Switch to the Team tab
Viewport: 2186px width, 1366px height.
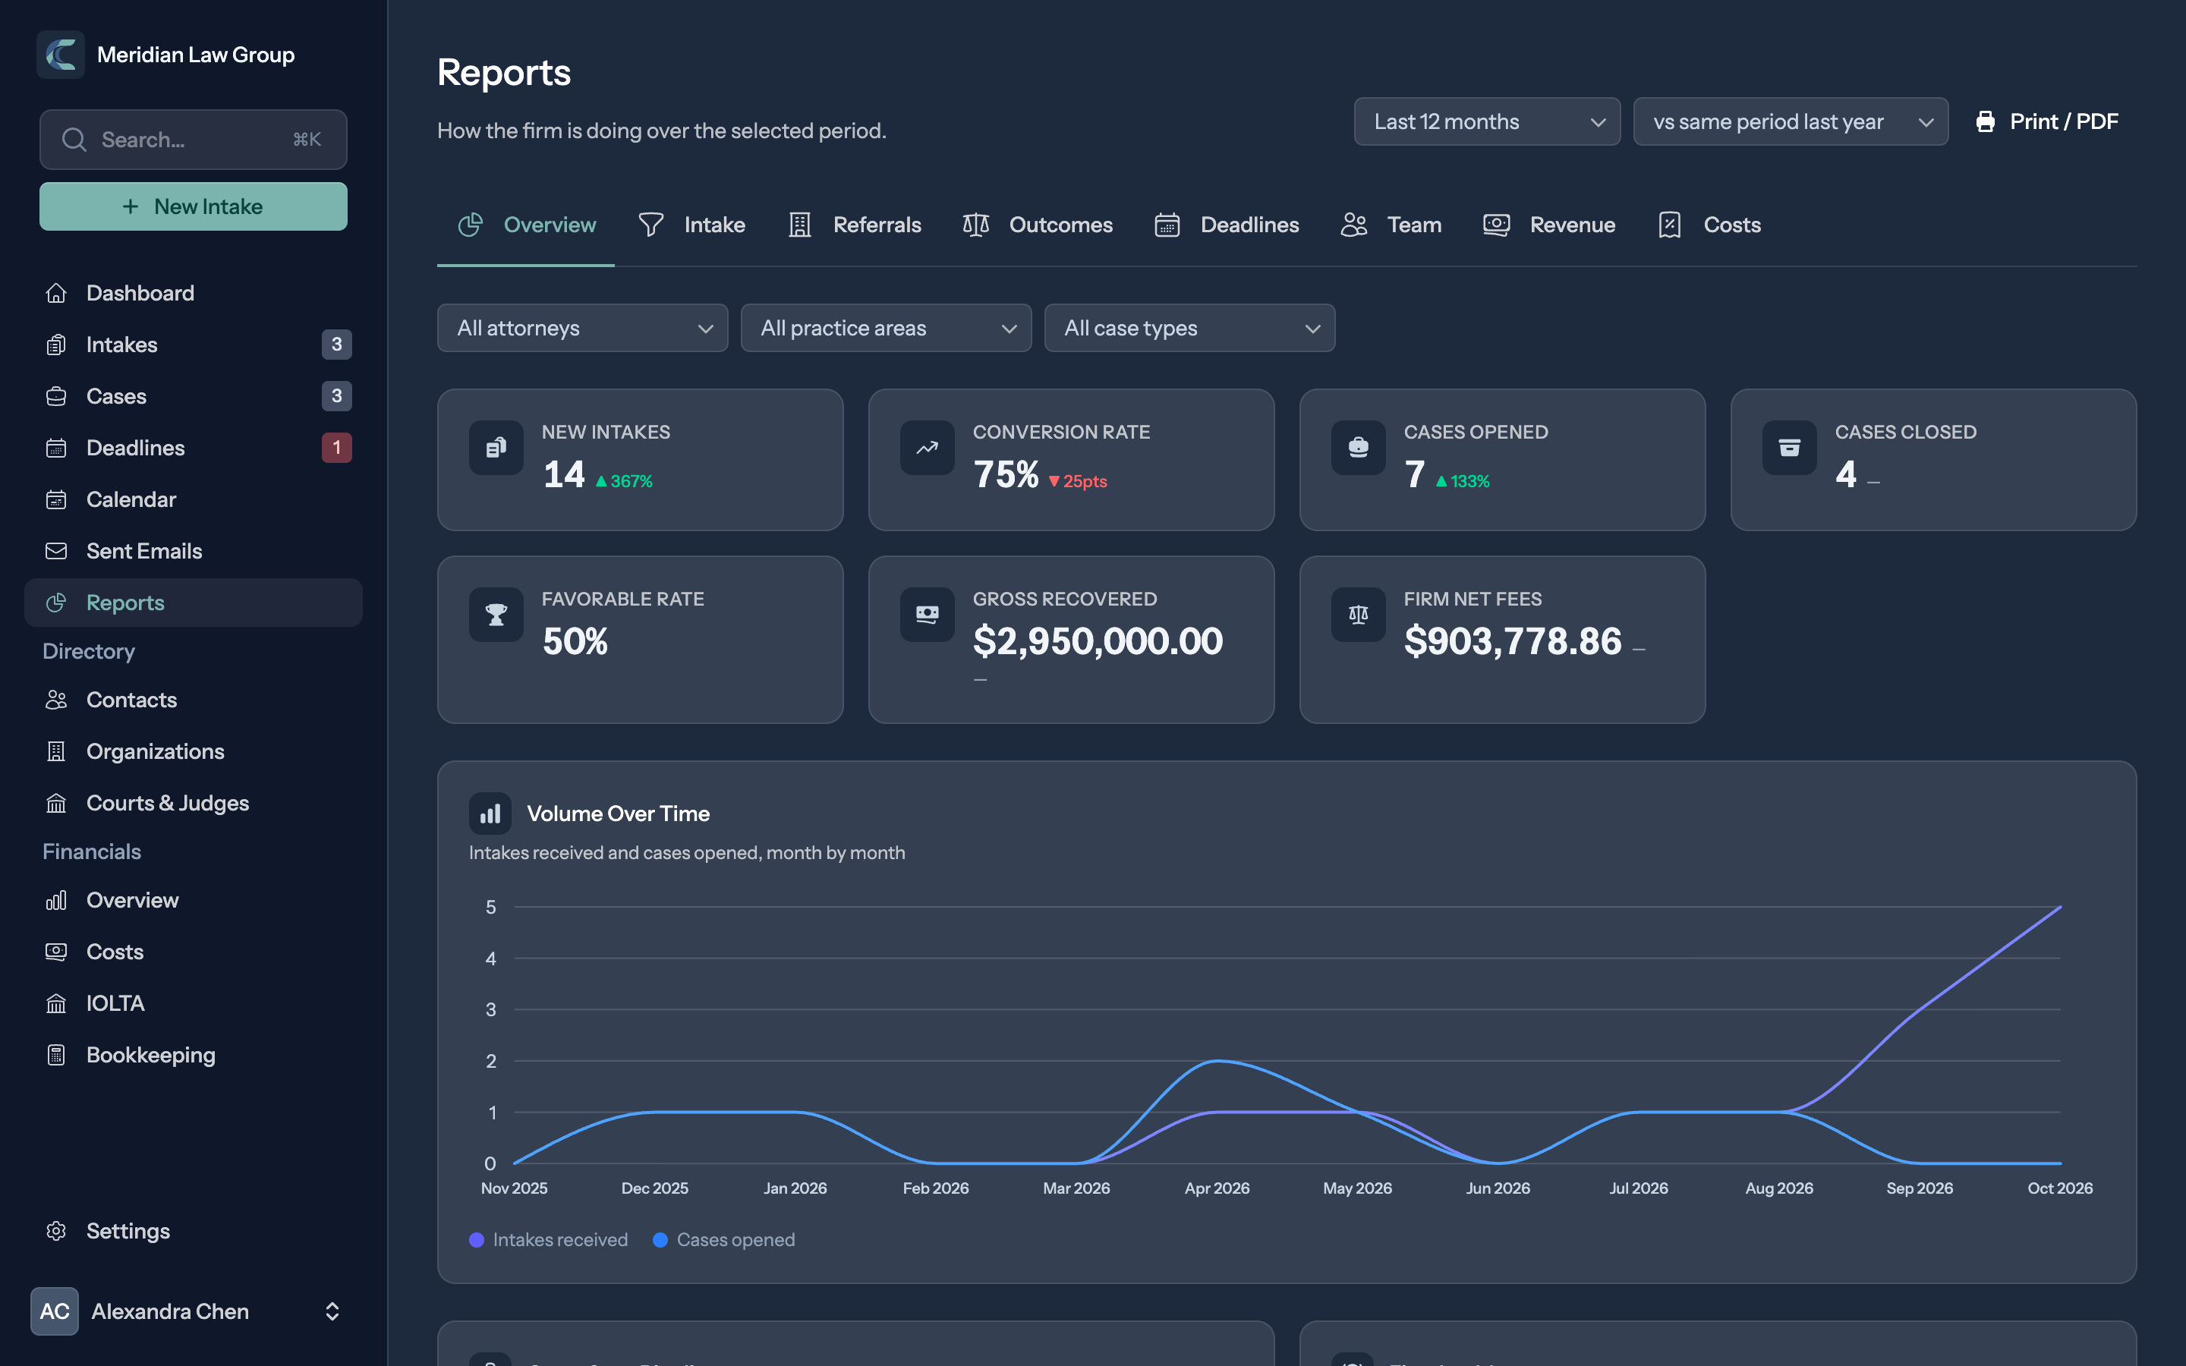click(x=1391, y=225)
